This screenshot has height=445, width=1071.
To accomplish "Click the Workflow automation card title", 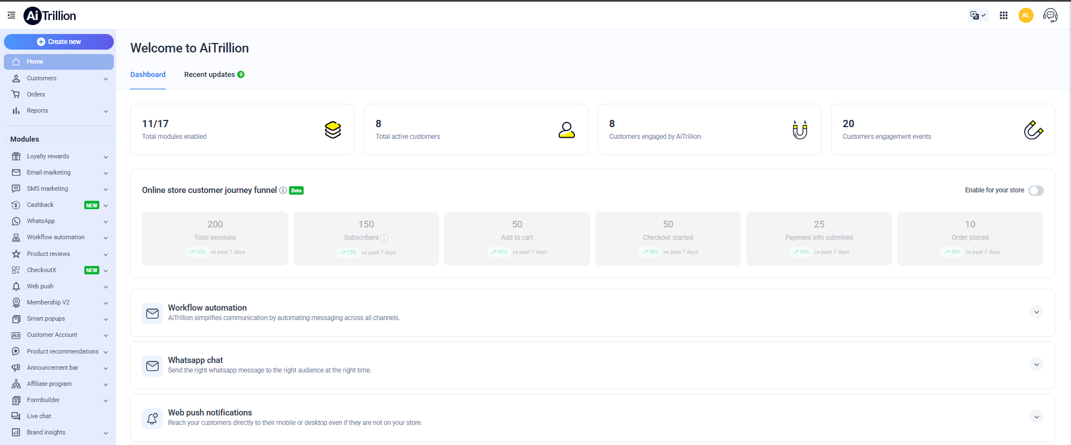I will tap(207, 308).
